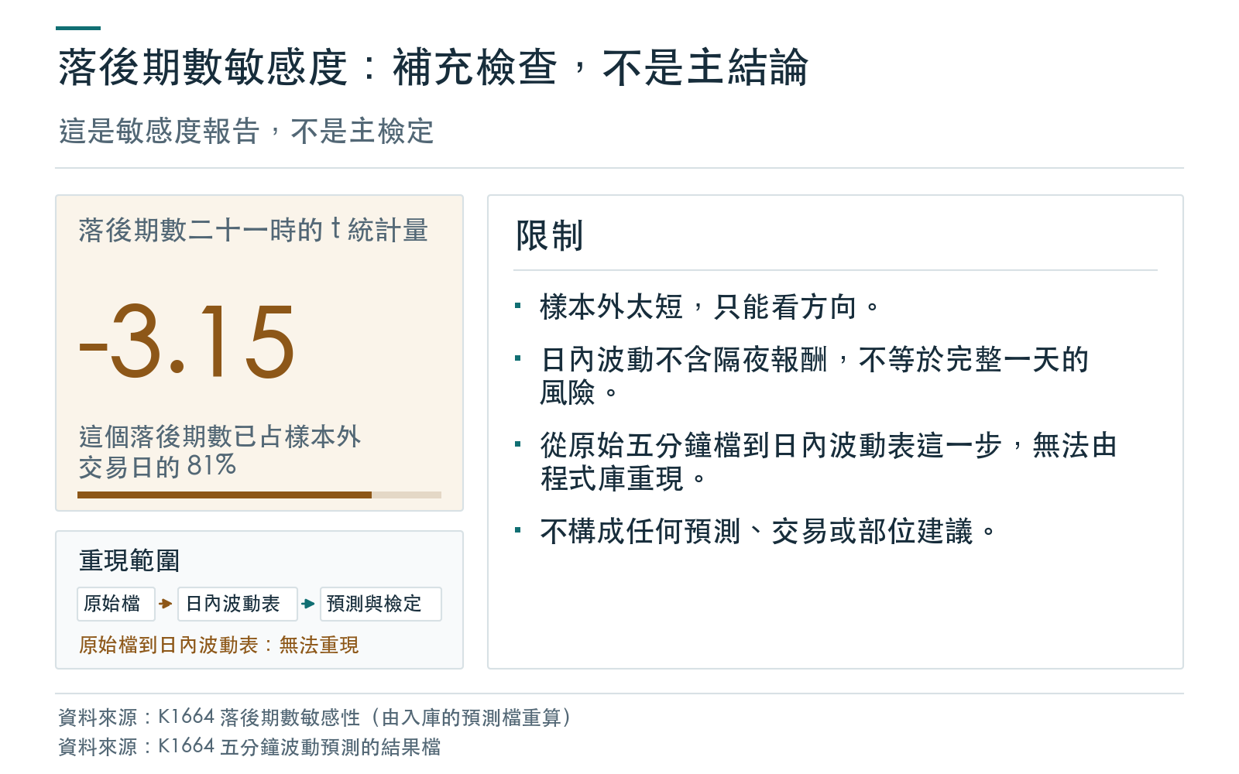1239x774 pixels.
Task: Select the 原始檔 step box
Action: (116, 604)
